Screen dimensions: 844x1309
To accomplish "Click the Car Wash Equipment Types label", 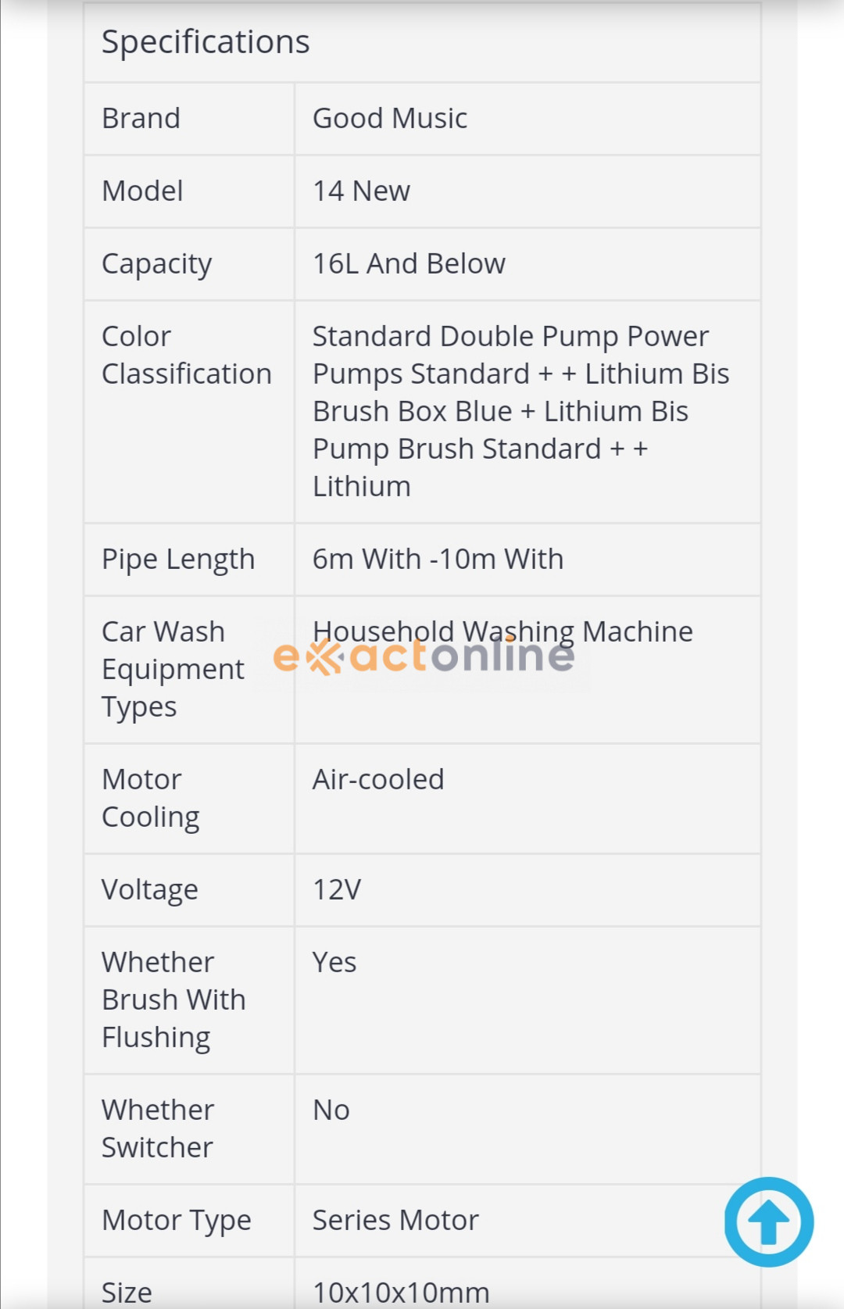I will pos(173,669).
